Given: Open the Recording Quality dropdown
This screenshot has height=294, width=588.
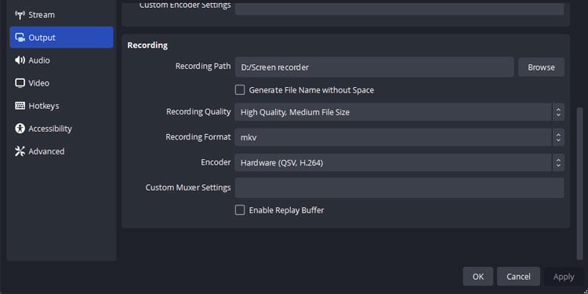Looking at the screenshot, I should 399,112.
